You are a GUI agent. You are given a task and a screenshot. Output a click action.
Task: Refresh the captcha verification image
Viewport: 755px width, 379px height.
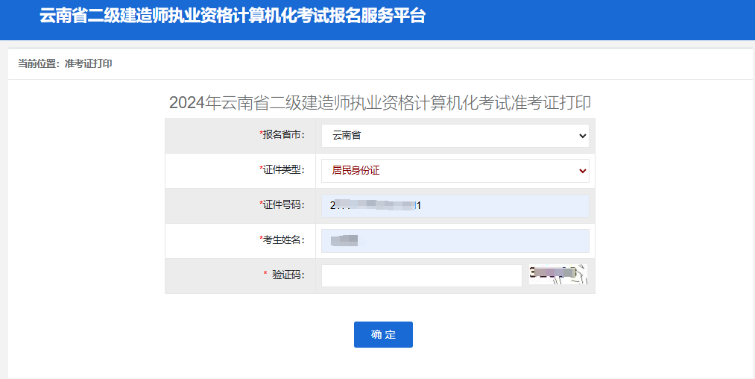pos(558,274)
